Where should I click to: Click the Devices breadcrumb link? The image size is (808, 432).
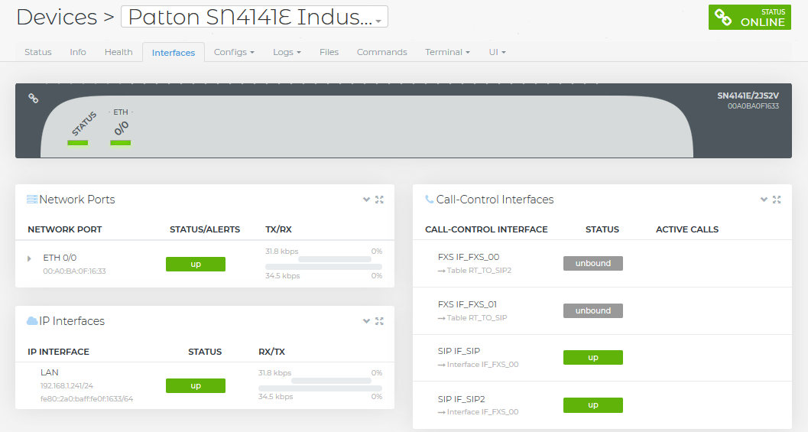tap(57, 17)
